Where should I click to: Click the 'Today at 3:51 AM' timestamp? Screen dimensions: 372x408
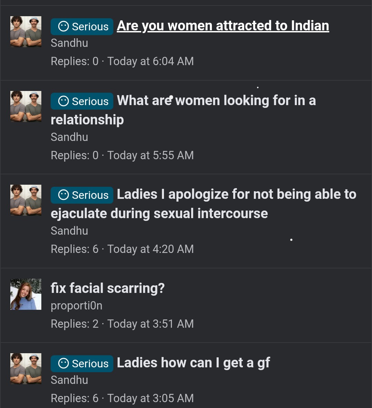(151, 324)
